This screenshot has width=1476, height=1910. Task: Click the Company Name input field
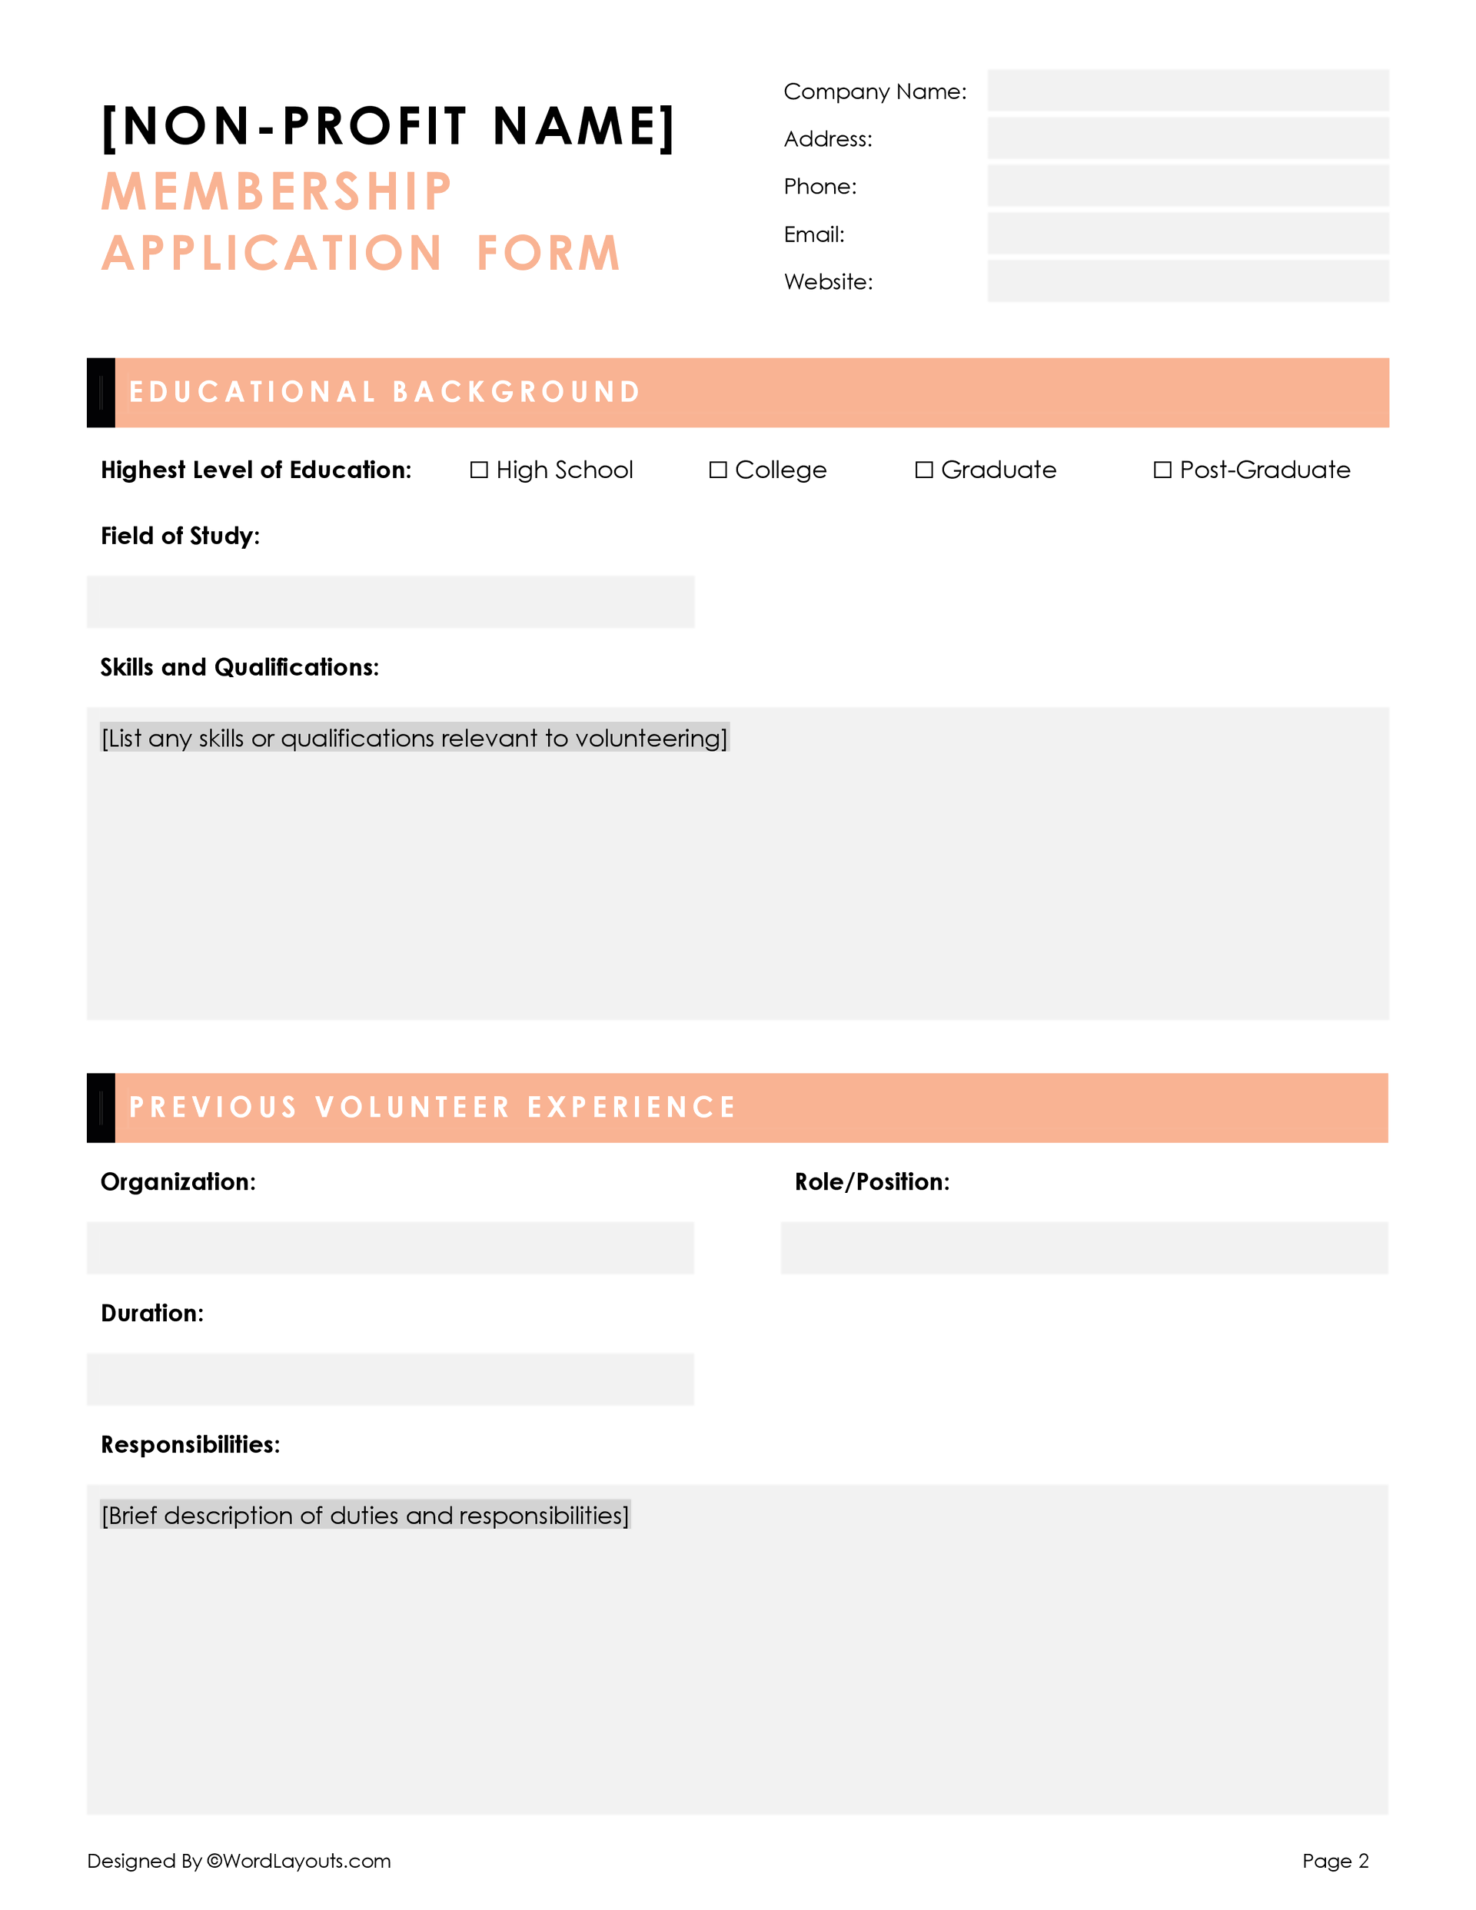point(1187,91)
